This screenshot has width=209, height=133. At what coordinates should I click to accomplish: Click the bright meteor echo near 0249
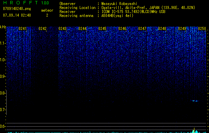tap(195, 101)
